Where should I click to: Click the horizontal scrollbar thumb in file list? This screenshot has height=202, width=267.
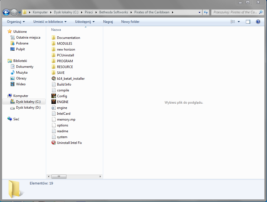(x=59, y=176)
